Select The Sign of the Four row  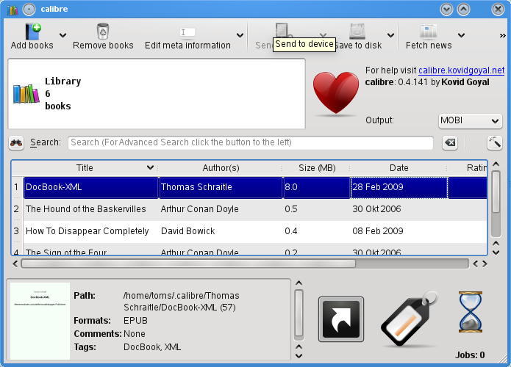(x=255, y=250)
